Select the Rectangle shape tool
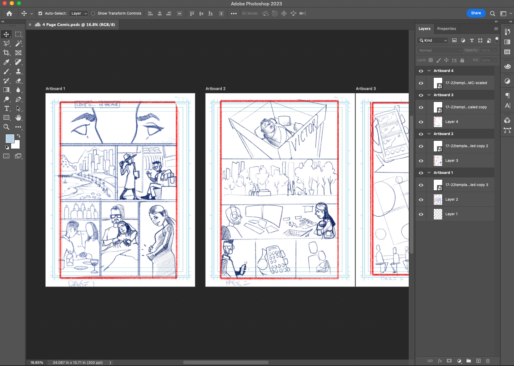 click(6, 118)
